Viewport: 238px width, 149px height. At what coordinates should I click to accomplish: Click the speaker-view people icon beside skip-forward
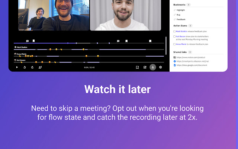point(40,67)
